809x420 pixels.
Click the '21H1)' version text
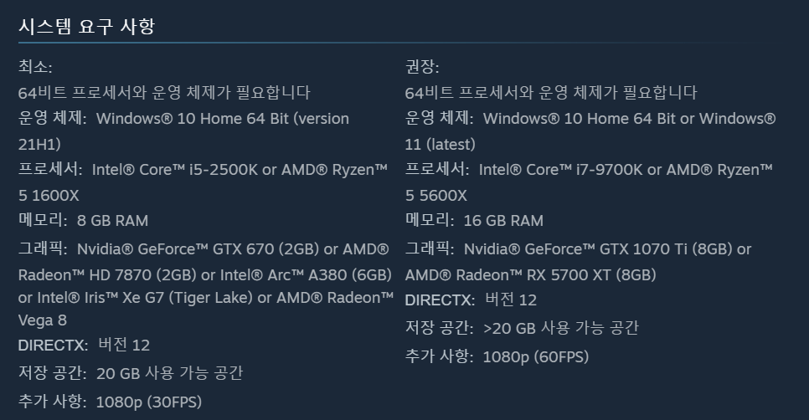[39, 144]
